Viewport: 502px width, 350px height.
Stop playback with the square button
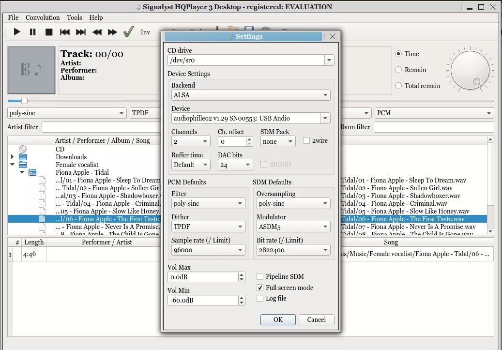coord(49,31)
